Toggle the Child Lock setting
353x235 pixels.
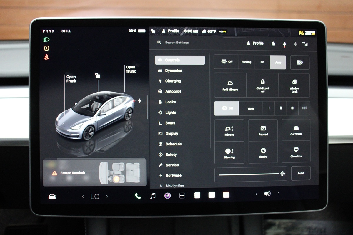click(262, 85)
